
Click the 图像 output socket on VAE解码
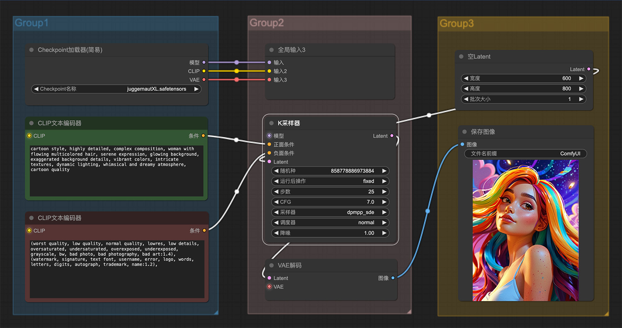(393, 278)
